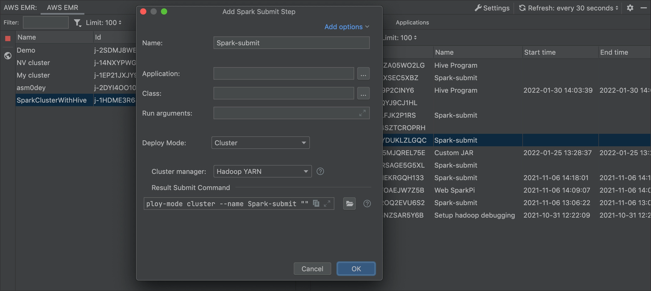
Task: Expand the result submit command field
Action: [x=327, y=203]
